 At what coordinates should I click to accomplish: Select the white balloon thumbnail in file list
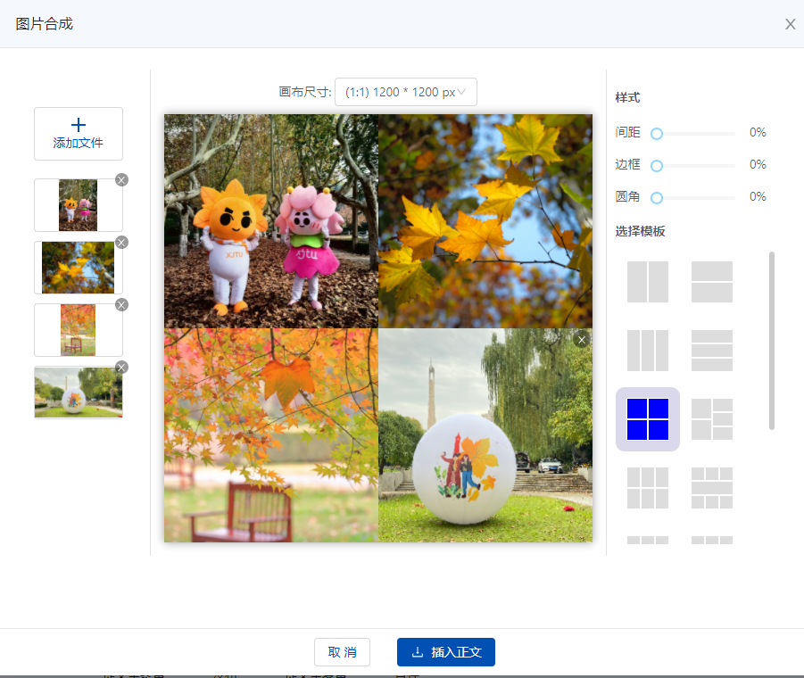click(78, 393)
